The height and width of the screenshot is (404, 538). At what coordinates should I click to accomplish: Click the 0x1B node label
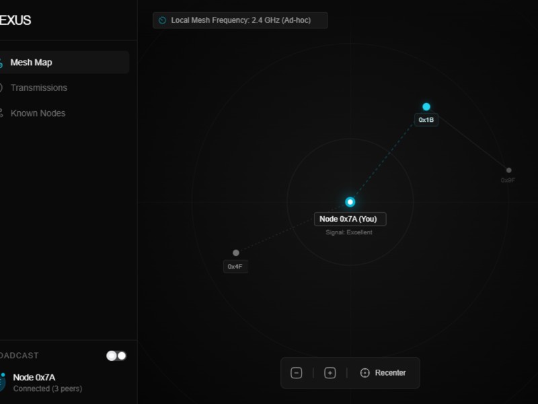point(426,120)
